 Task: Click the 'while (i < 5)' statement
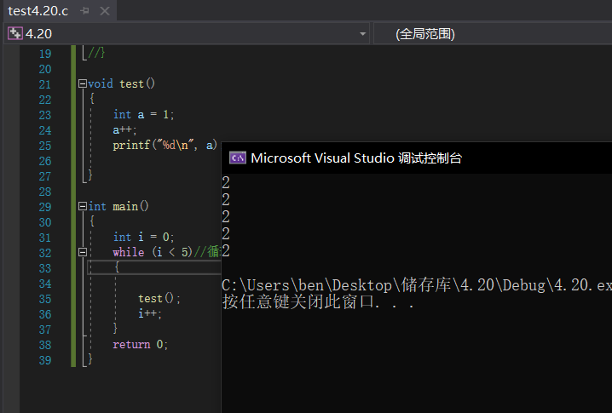click(153, 252)
